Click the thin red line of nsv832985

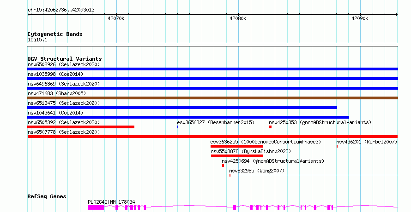click(314, 175)
